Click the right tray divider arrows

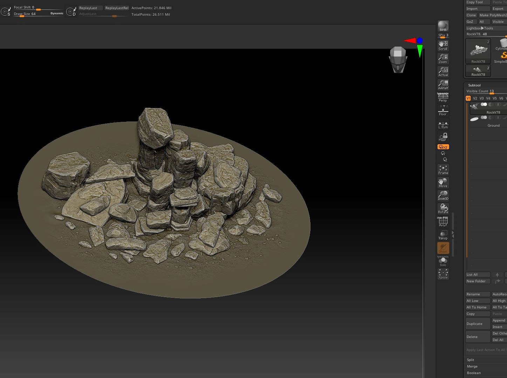tap(453, 234)
